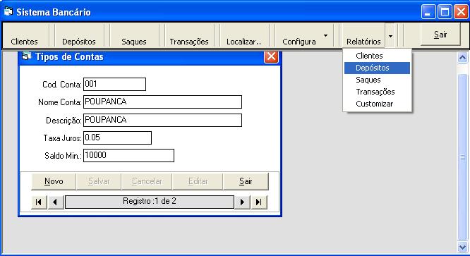This screenshot has width=470, height=256.
Task: Click the vertical scrollbar thumb
Action: coord(462,157)
